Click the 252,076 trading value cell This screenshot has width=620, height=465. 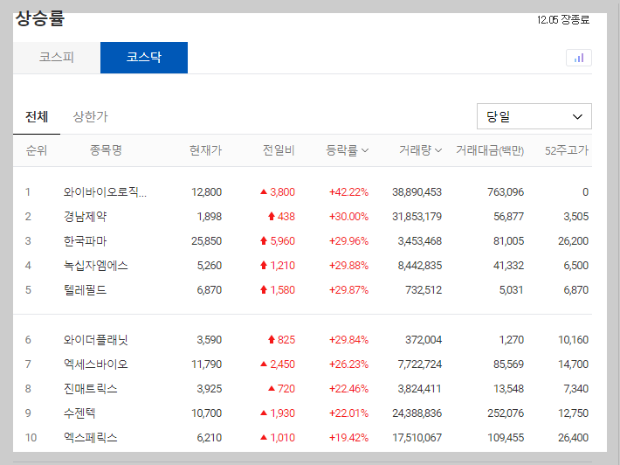506,413
